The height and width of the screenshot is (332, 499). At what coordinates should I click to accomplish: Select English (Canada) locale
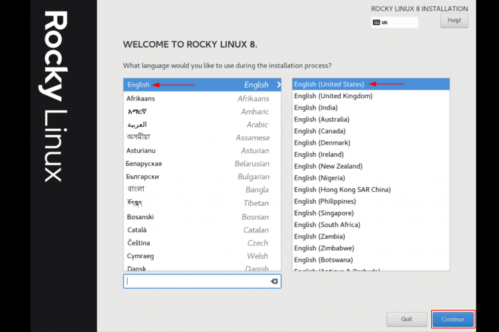pyautogui.click(x=371, y=131)
